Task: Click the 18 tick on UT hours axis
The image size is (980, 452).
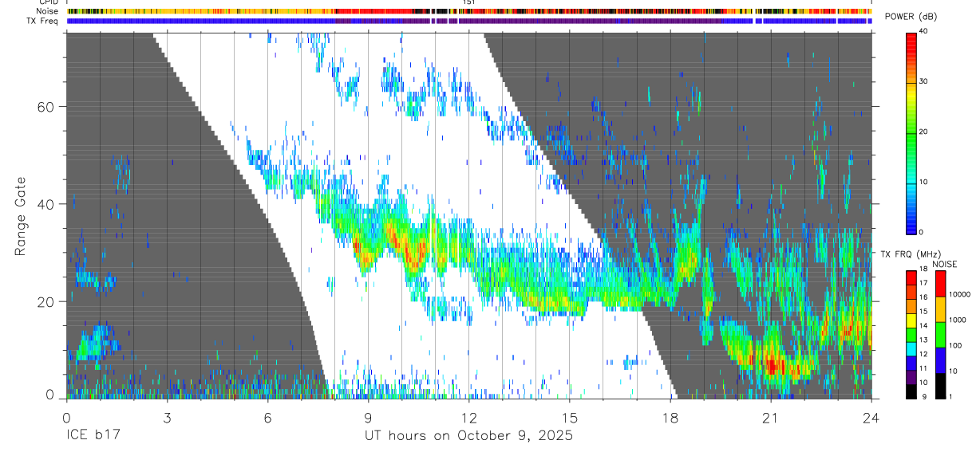Action: click(670, 417)
